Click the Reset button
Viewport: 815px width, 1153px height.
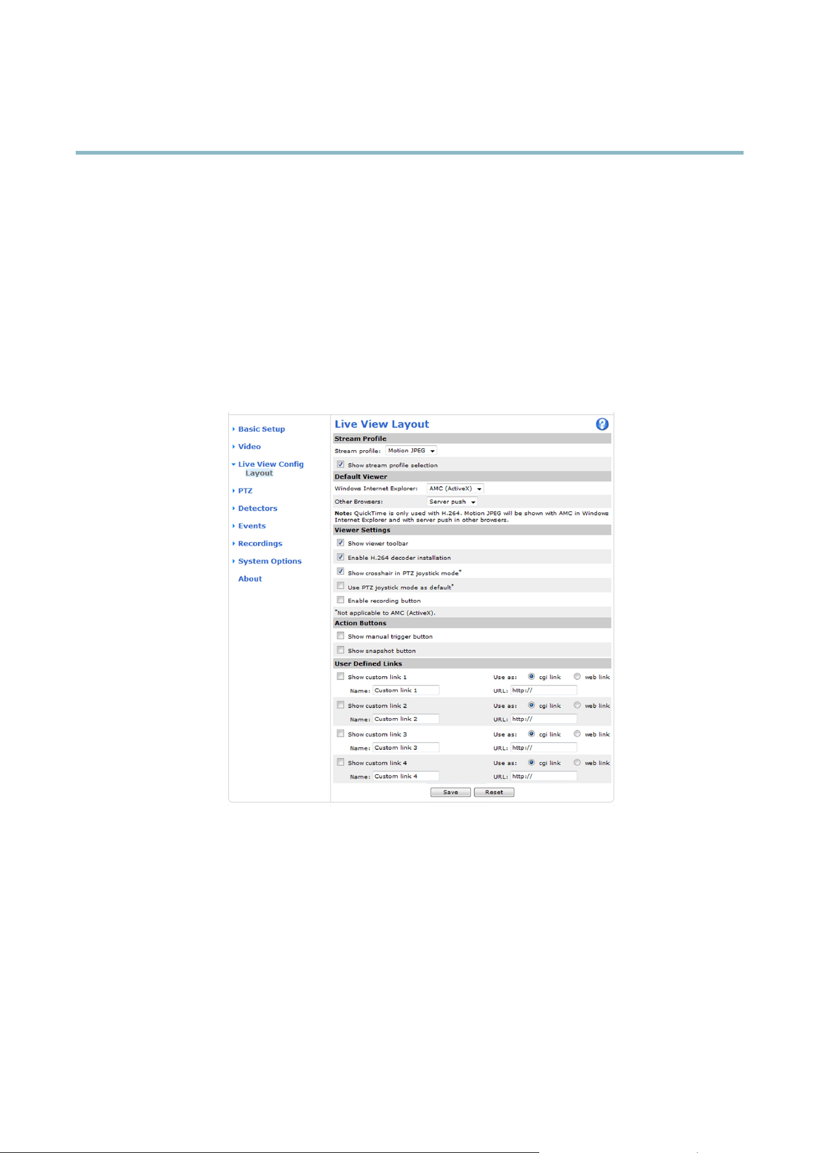tap(494, 793)
